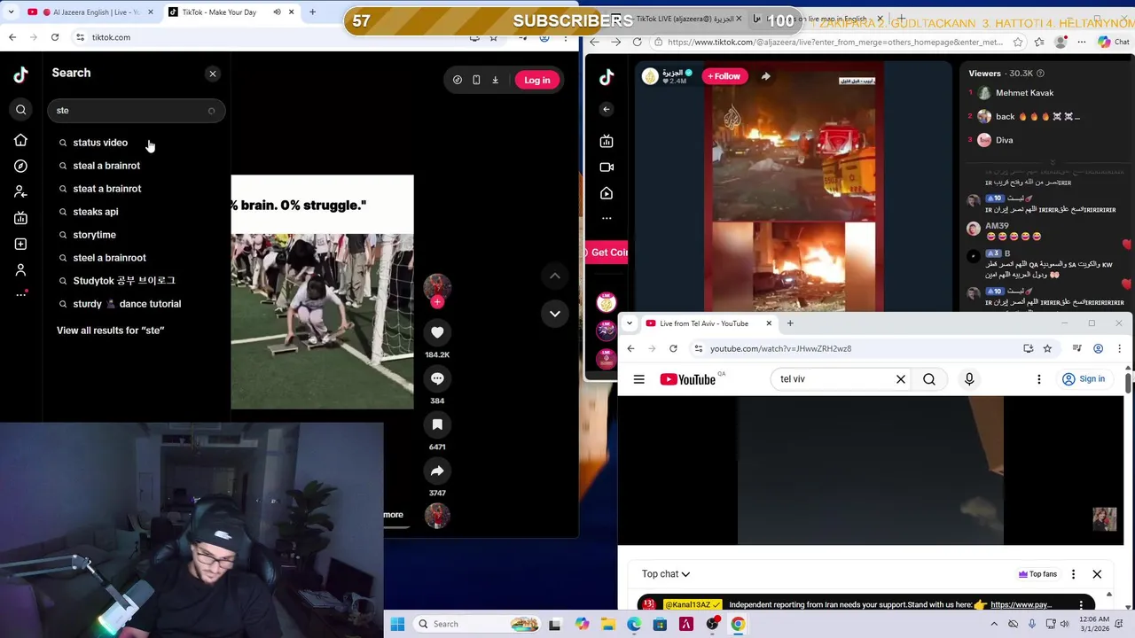Open the YouTube settings three-dot menu
The height and width of the screenshot is (638, 1135).
coord(1039,379)
